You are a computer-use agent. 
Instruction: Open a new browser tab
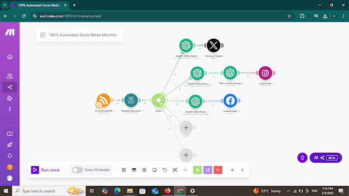[74, 5]
